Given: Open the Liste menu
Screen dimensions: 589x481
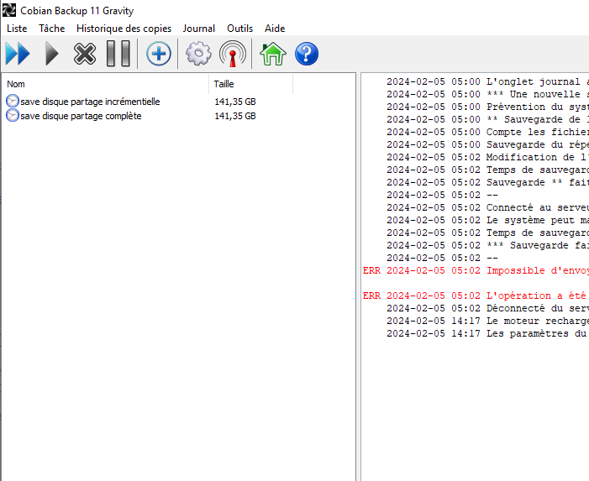Looking at the screenshot, I should click(x=17, y=29).
